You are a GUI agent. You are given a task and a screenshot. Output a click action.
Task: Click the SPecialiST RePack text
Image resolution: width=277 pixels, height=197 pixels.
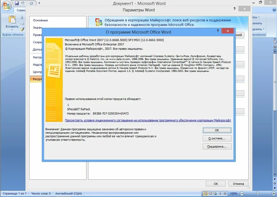pos(79,109)
